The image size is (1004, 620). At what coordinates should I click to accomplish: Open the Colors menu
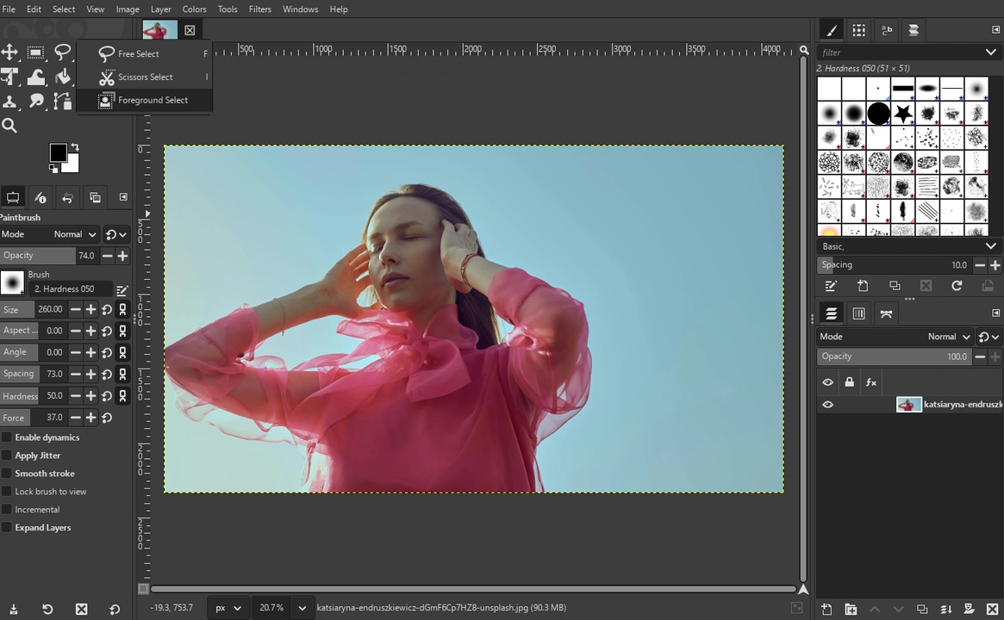click(194, 9)
